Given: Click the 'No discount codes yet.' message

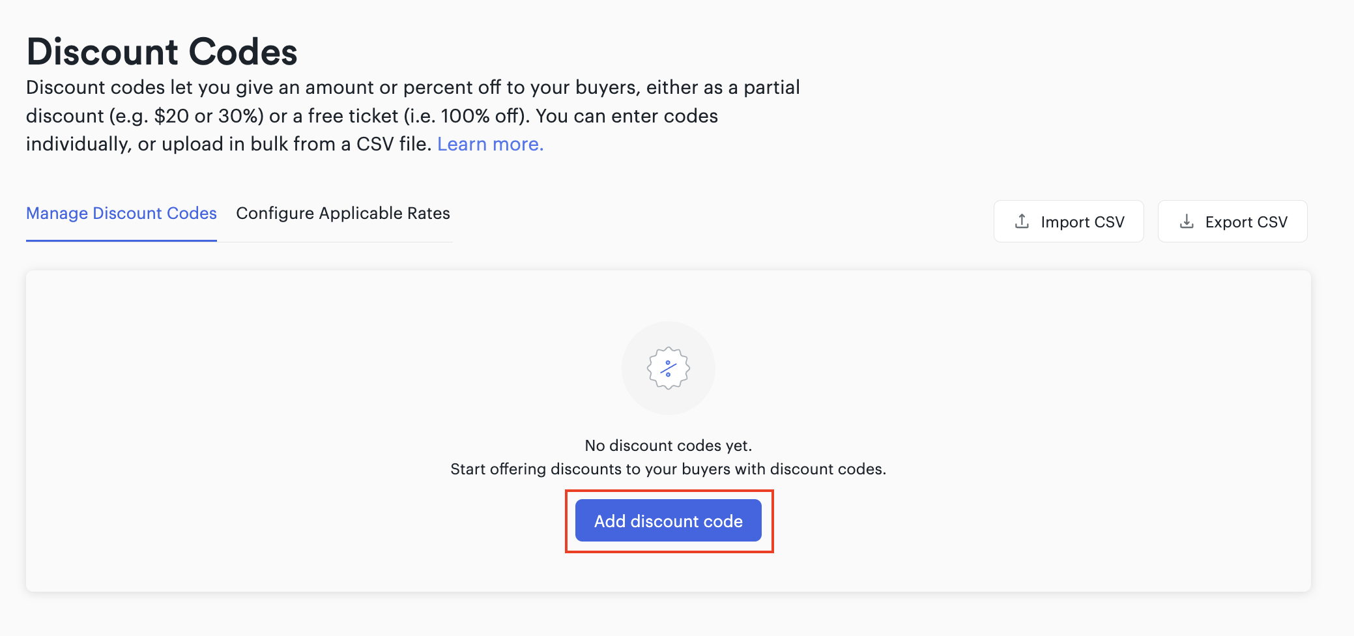Looking at the screenshot, I should tap(669, 446).
